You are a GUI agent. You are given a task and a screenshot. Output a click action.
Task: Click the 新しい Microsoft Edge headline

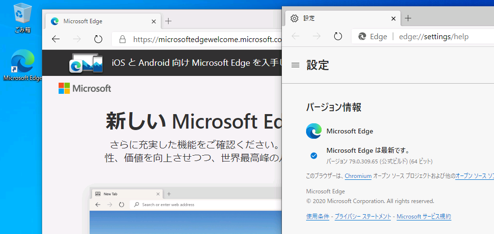193,121
